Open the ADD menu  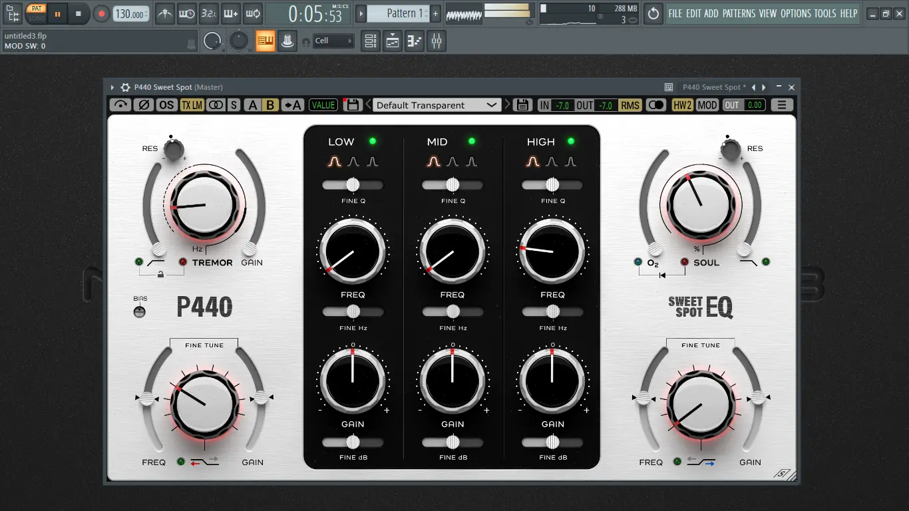[x=711, y=13]
